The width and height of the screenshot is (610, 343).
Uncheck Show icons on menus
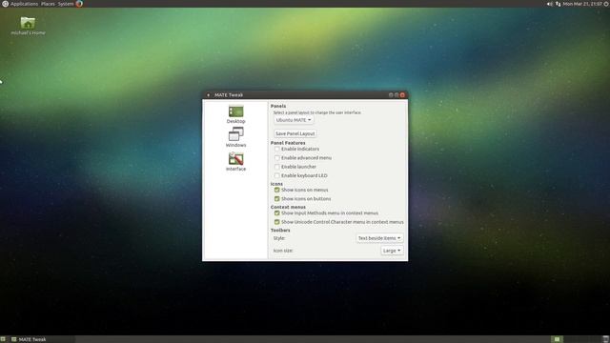[x=277, y=190]
